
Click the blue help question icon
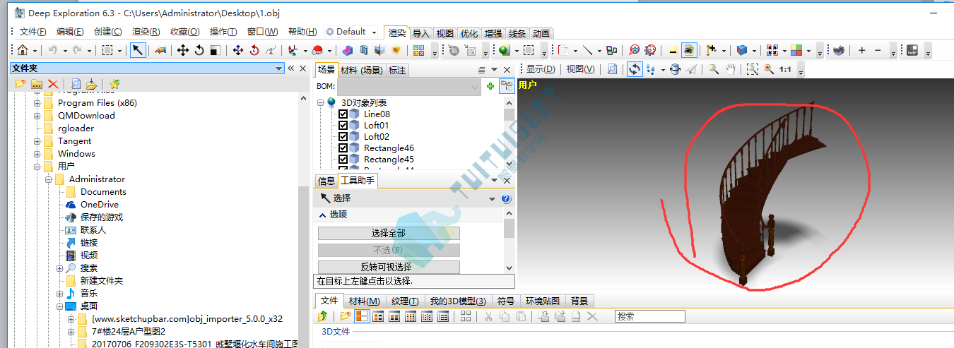coord(506,199)
